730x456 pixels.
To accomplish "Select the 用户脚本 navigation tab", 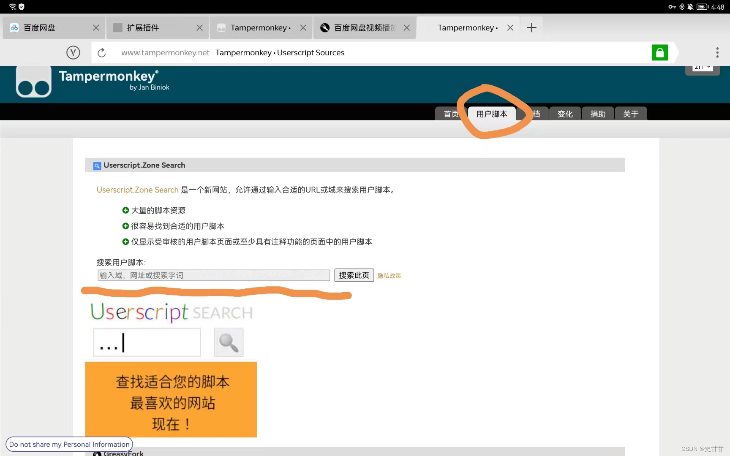I will (492, 114).
